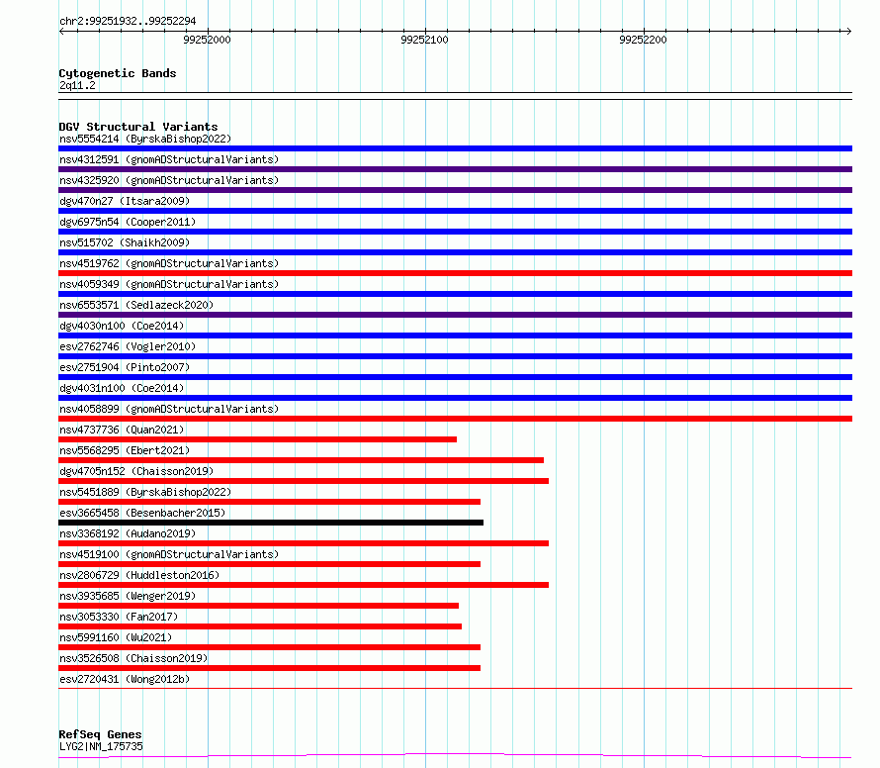Click the esv2762746 (Vogler2010) label

click(128, 346)
